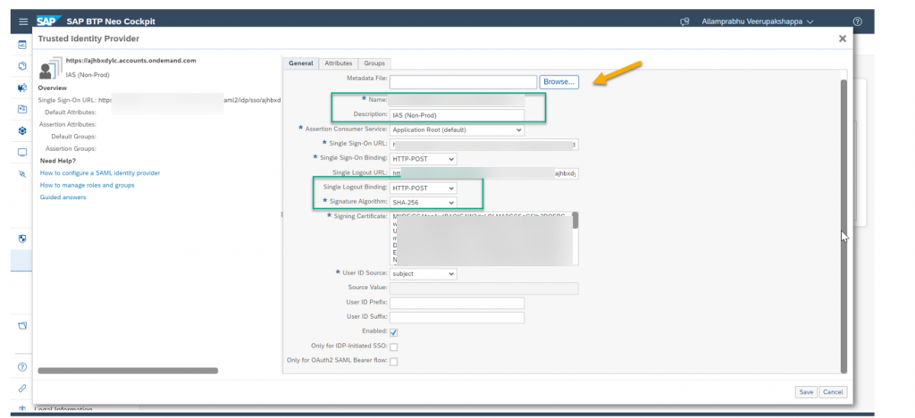
Task: Click the Save button
Action: [806, 392]
